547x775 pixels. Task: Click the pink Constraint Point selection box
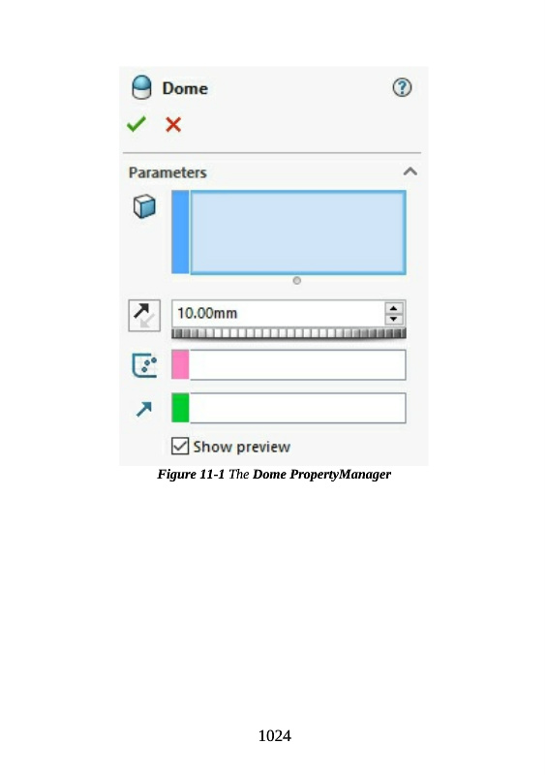coord(289,365)
